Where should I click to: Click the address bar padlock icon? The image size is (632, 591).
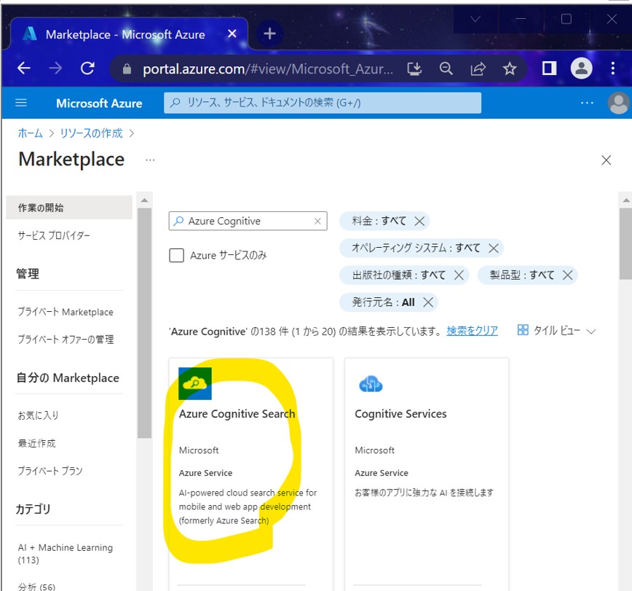coord(127,69)
